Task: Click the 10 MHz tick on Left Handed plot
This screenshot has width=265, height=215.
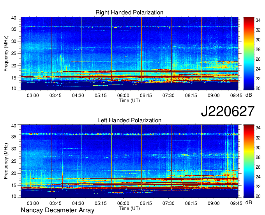Action: click(x=14, y=196)
